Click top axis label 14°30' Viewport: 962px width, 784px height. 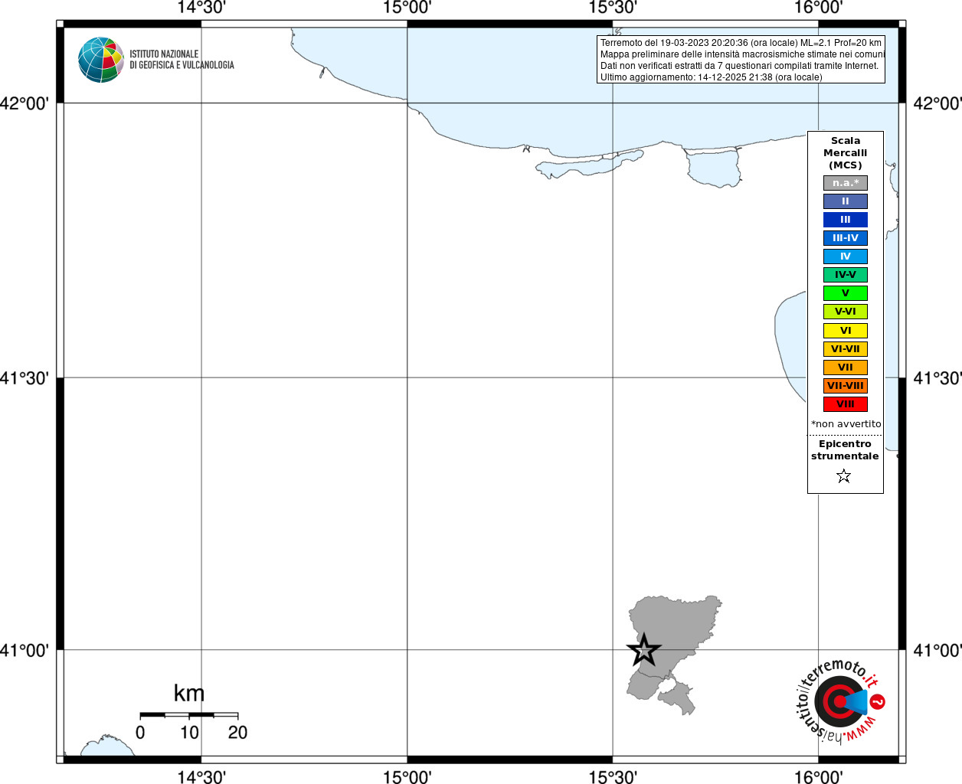(201, 8)
